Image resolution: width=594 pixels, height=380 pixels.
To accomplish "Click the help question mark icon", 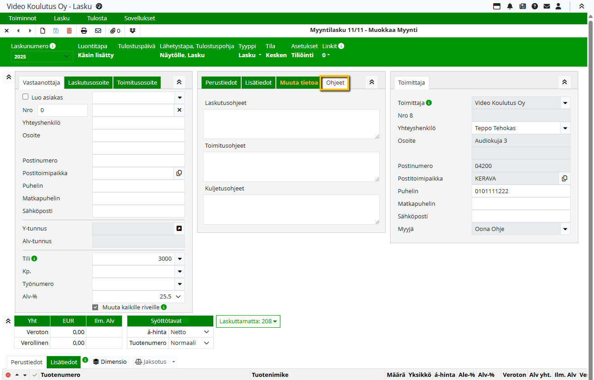I will [x=535, y=6].
